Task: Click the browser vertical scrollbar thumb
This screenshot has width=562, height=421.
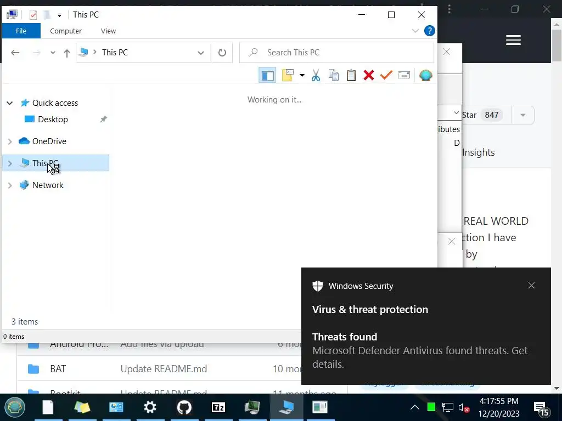Action: point(557,45)
